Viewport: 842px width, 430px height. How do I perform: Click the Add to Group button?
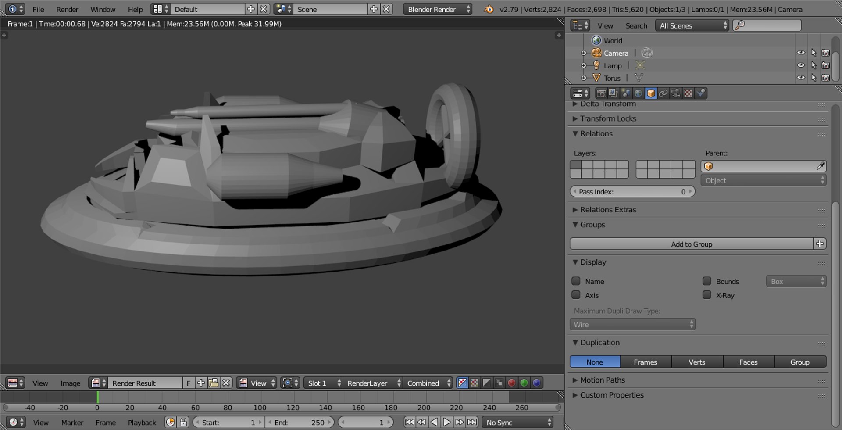click(x=692, y=244)
